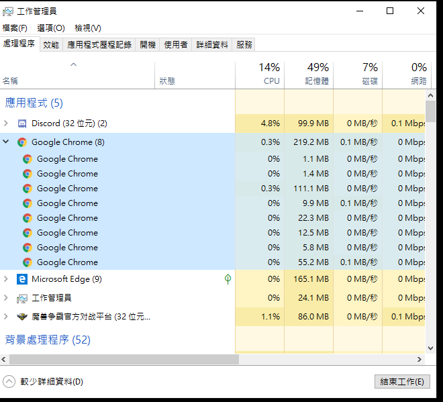This screenshot has width=443, height=402.
Task: Click the 應用程式 (5) group heading
Action: coord(34,103)
